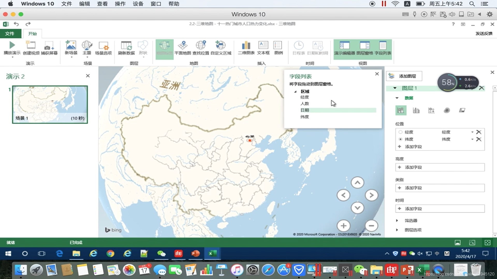Screen dimensions: 497x279
Task: Select the bubble chart visualization icon
Action: [431, 111]
